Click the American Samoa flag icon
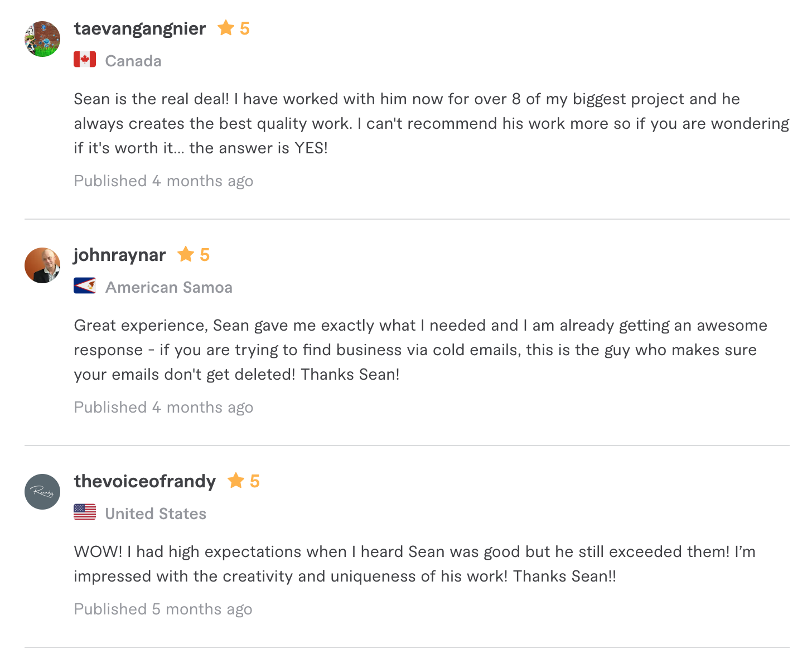 tap(85, 286)
